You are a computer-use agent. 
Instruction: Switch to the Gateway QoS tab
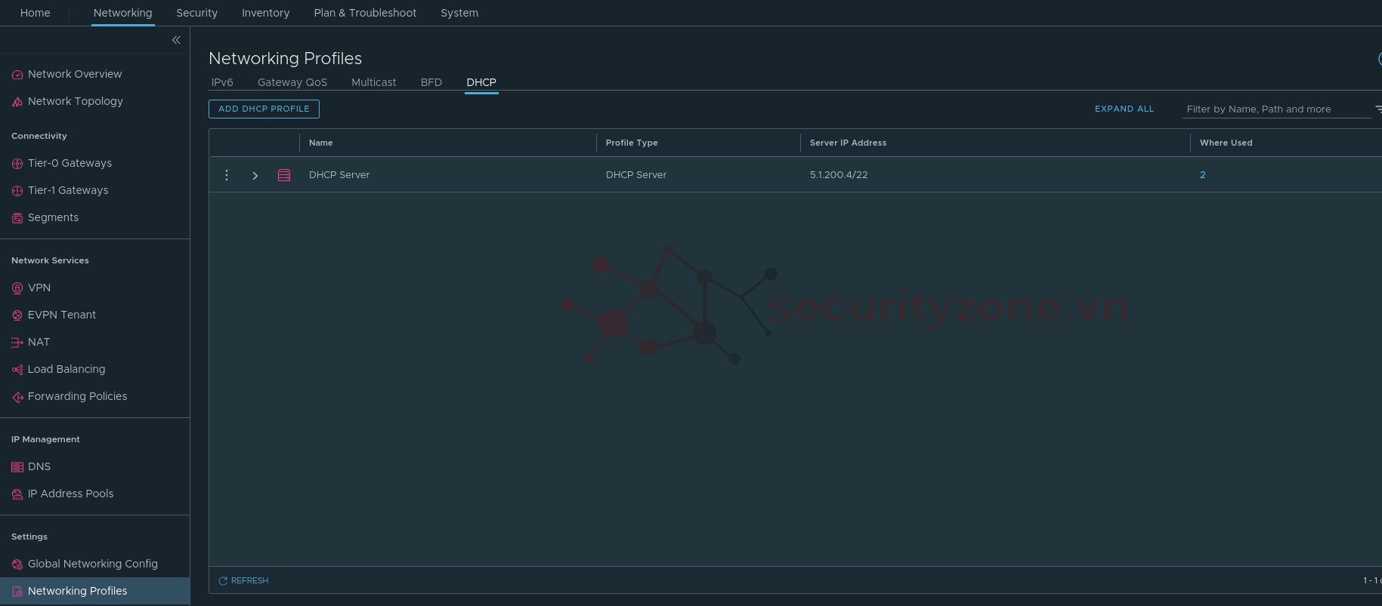pyautogui.click(x=292, y=82)
